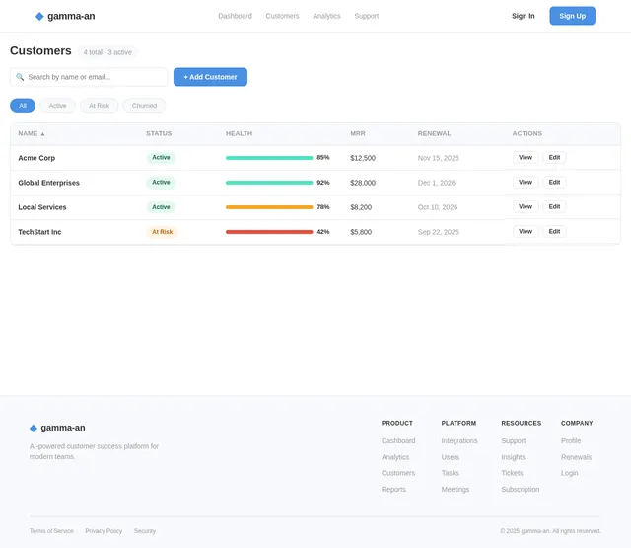Click the MRR column header
The width and height of the screenshot is (631, 548).
tap(358, 133)
